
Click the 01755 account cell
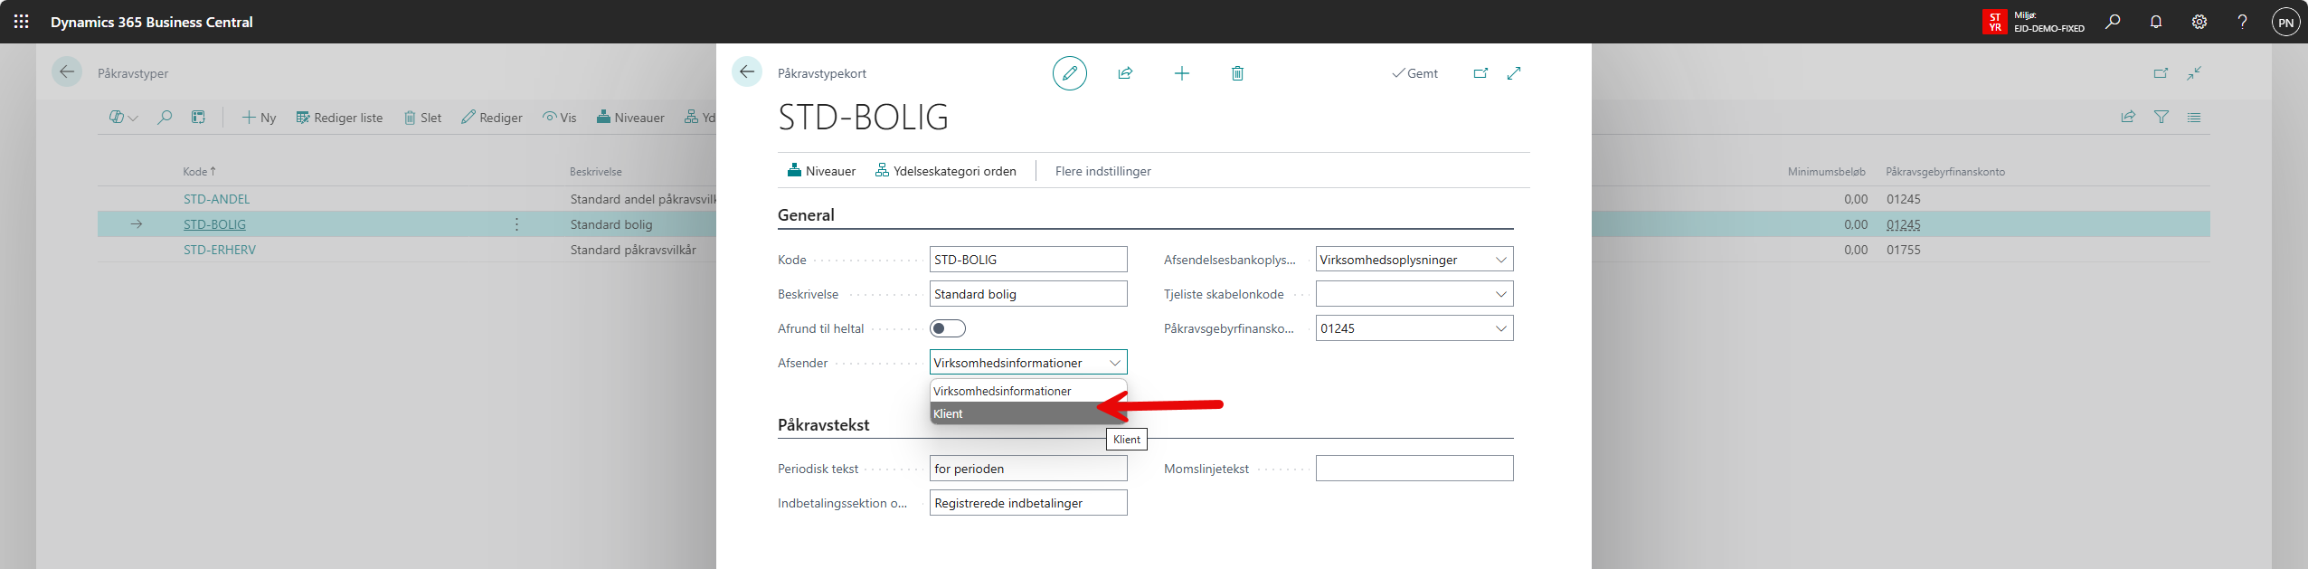[x=1904, y=250]
